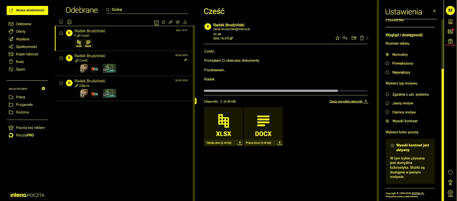Open the large DOCX attachment tile
The image size is (457, 201).
pyautogui.click(x=263, y=123)
